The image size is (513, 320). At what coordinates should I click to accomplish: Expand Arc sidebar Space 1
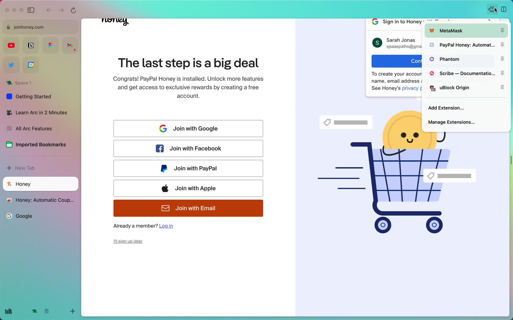23,83
